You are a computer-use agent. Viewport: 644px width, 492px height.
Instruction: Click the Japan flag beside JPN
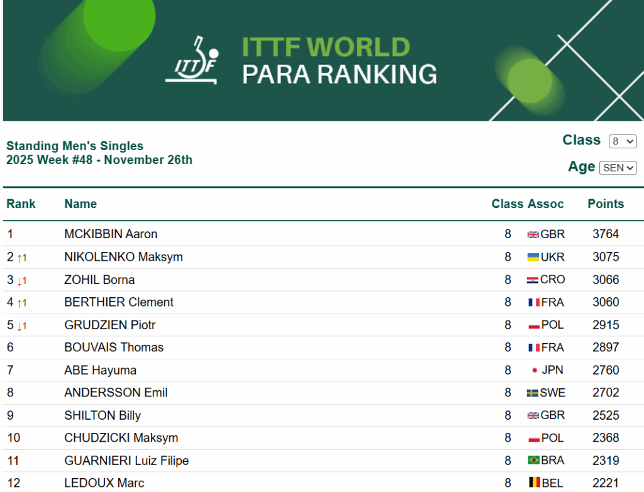click(534, 370)
